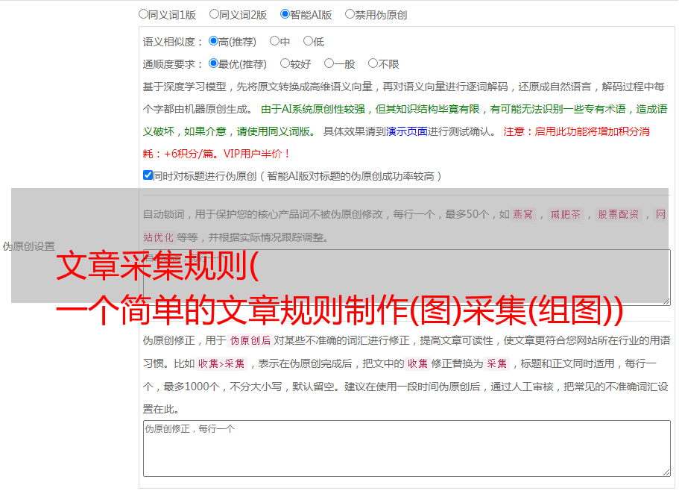Select the 同义词2版 radio option
The image size is (679, 491).
pos(214,14)
